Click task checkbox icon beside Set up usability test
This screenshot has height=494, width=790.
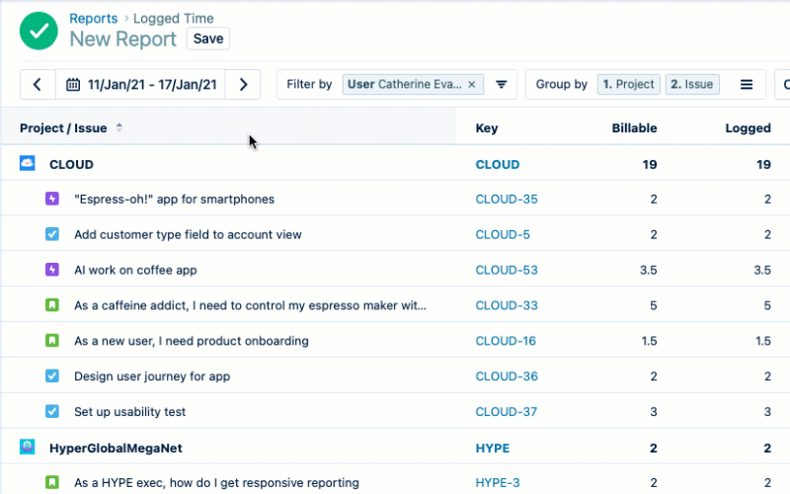(52, 411)
